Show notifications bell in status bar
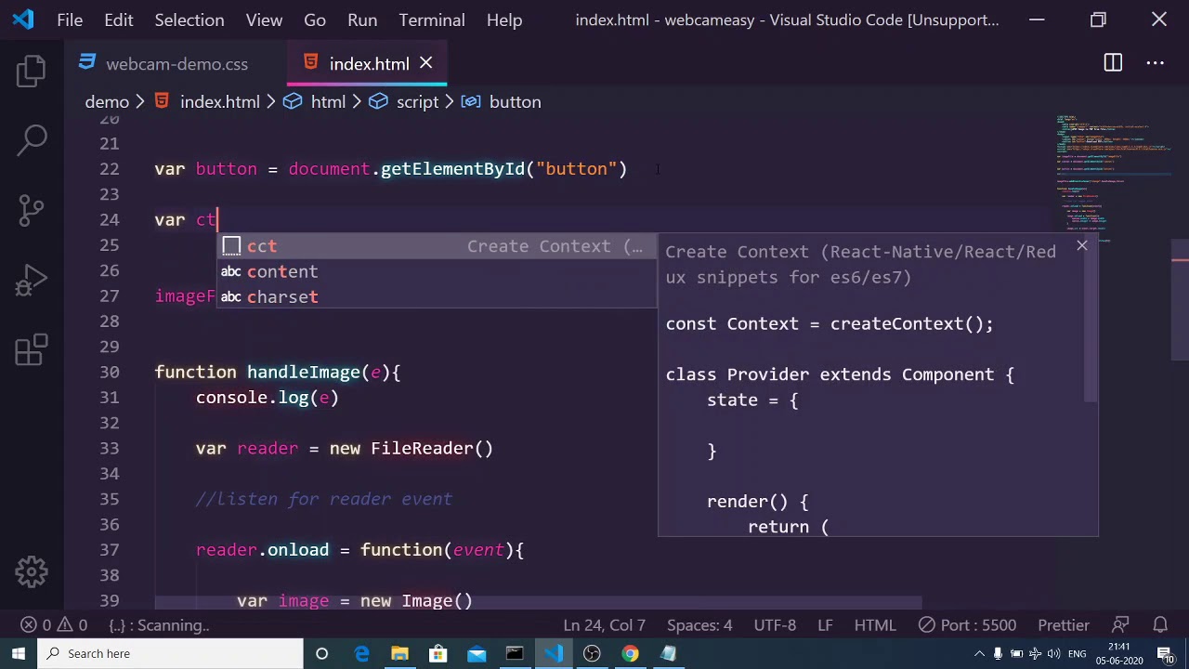 [1160, 625]
